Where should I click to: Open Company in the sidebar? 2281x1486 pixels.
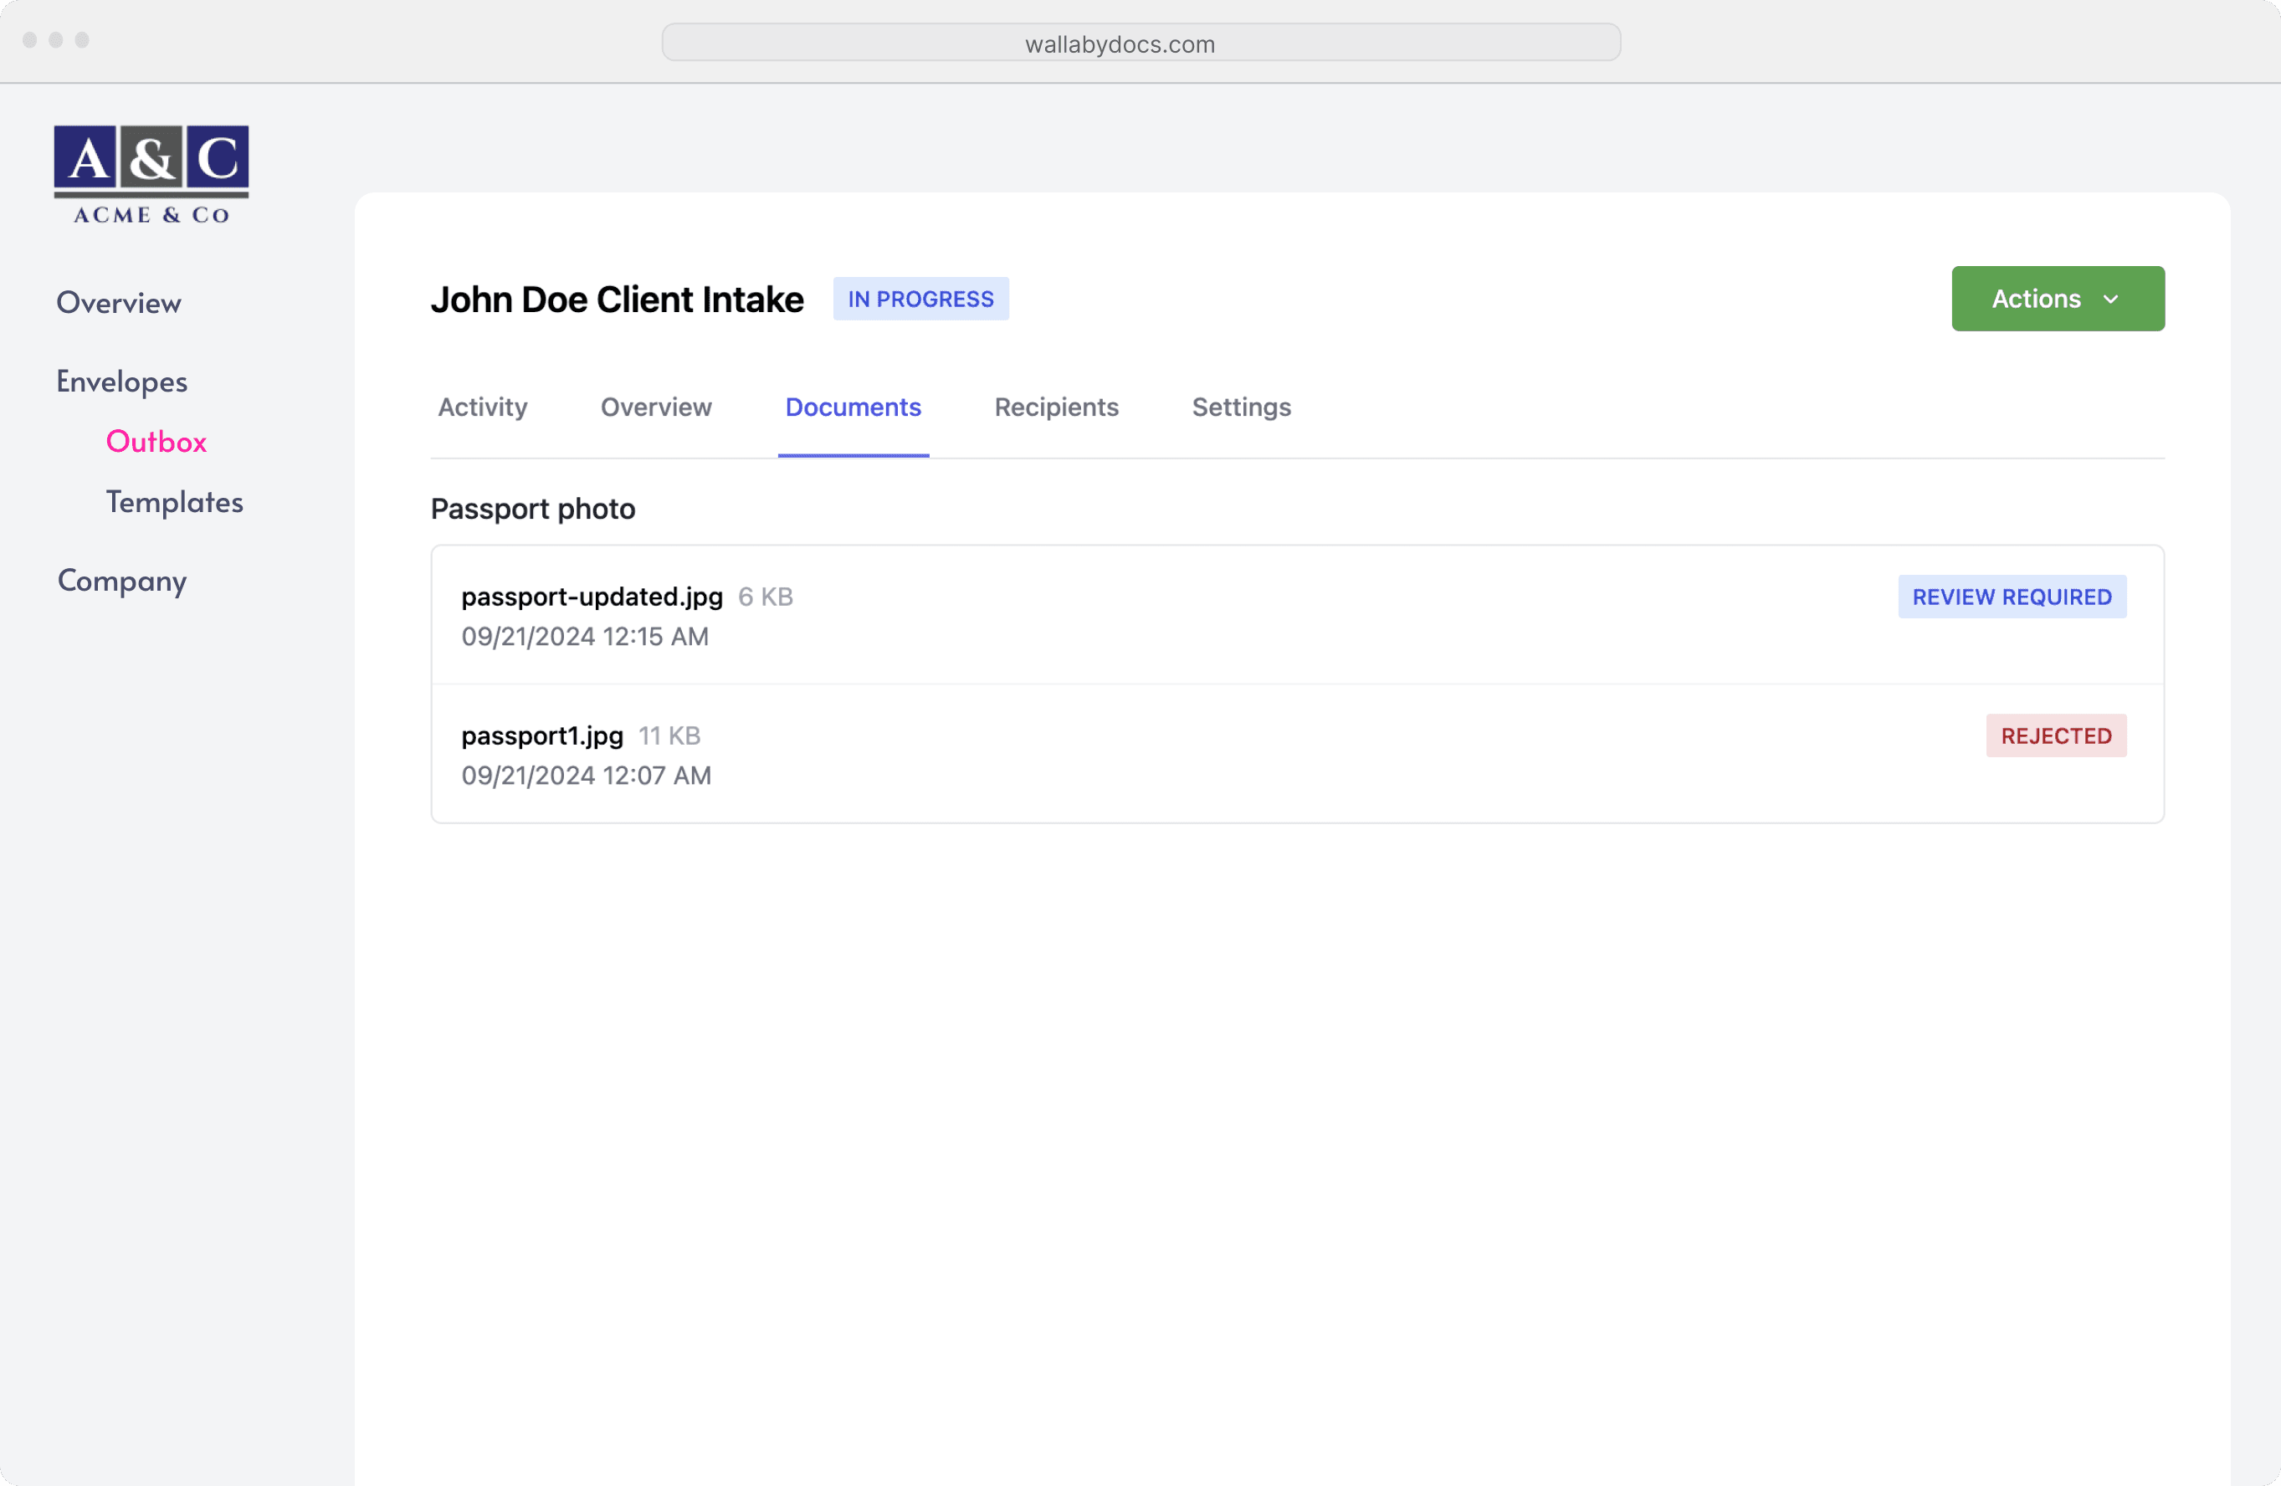coord(121,581)
